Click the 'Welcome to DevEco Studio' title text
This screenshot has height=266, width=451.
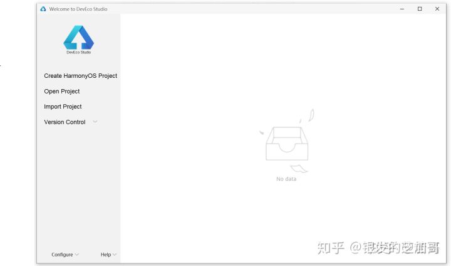(x=78, y=9)
